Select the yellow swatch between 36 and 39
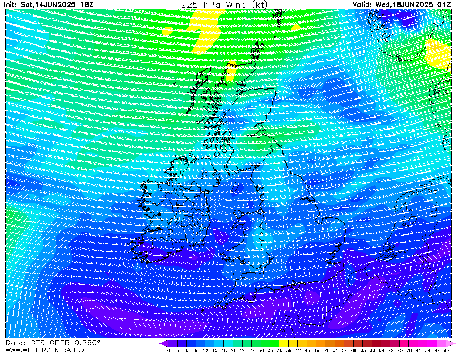This screenshot has width=457, height=353. coord(284,343)
